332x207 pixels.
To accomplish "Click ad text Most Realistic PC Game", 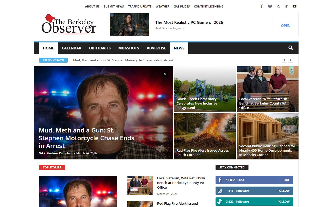I will (x=189, y=22).
